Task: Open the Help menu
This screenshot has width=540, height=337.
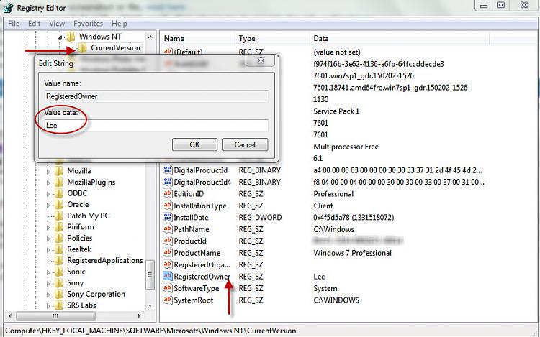Action: point(119,24)
